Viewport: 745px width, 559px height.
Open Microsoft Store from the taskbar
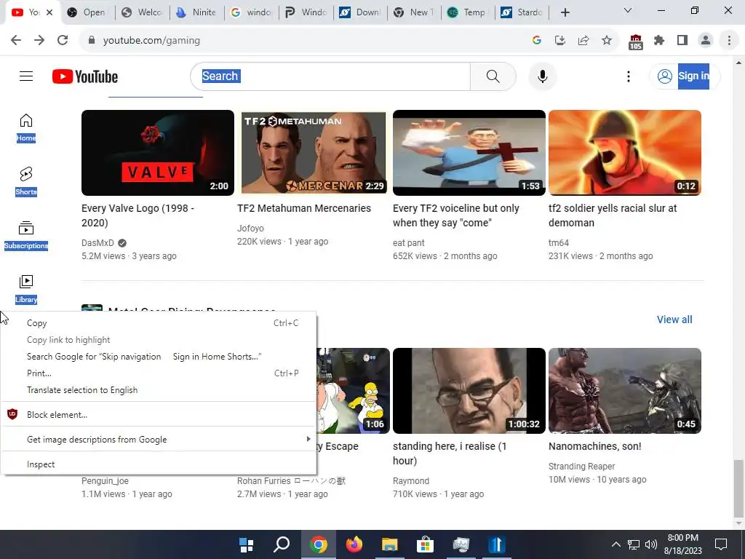click(x=425, y=544)
